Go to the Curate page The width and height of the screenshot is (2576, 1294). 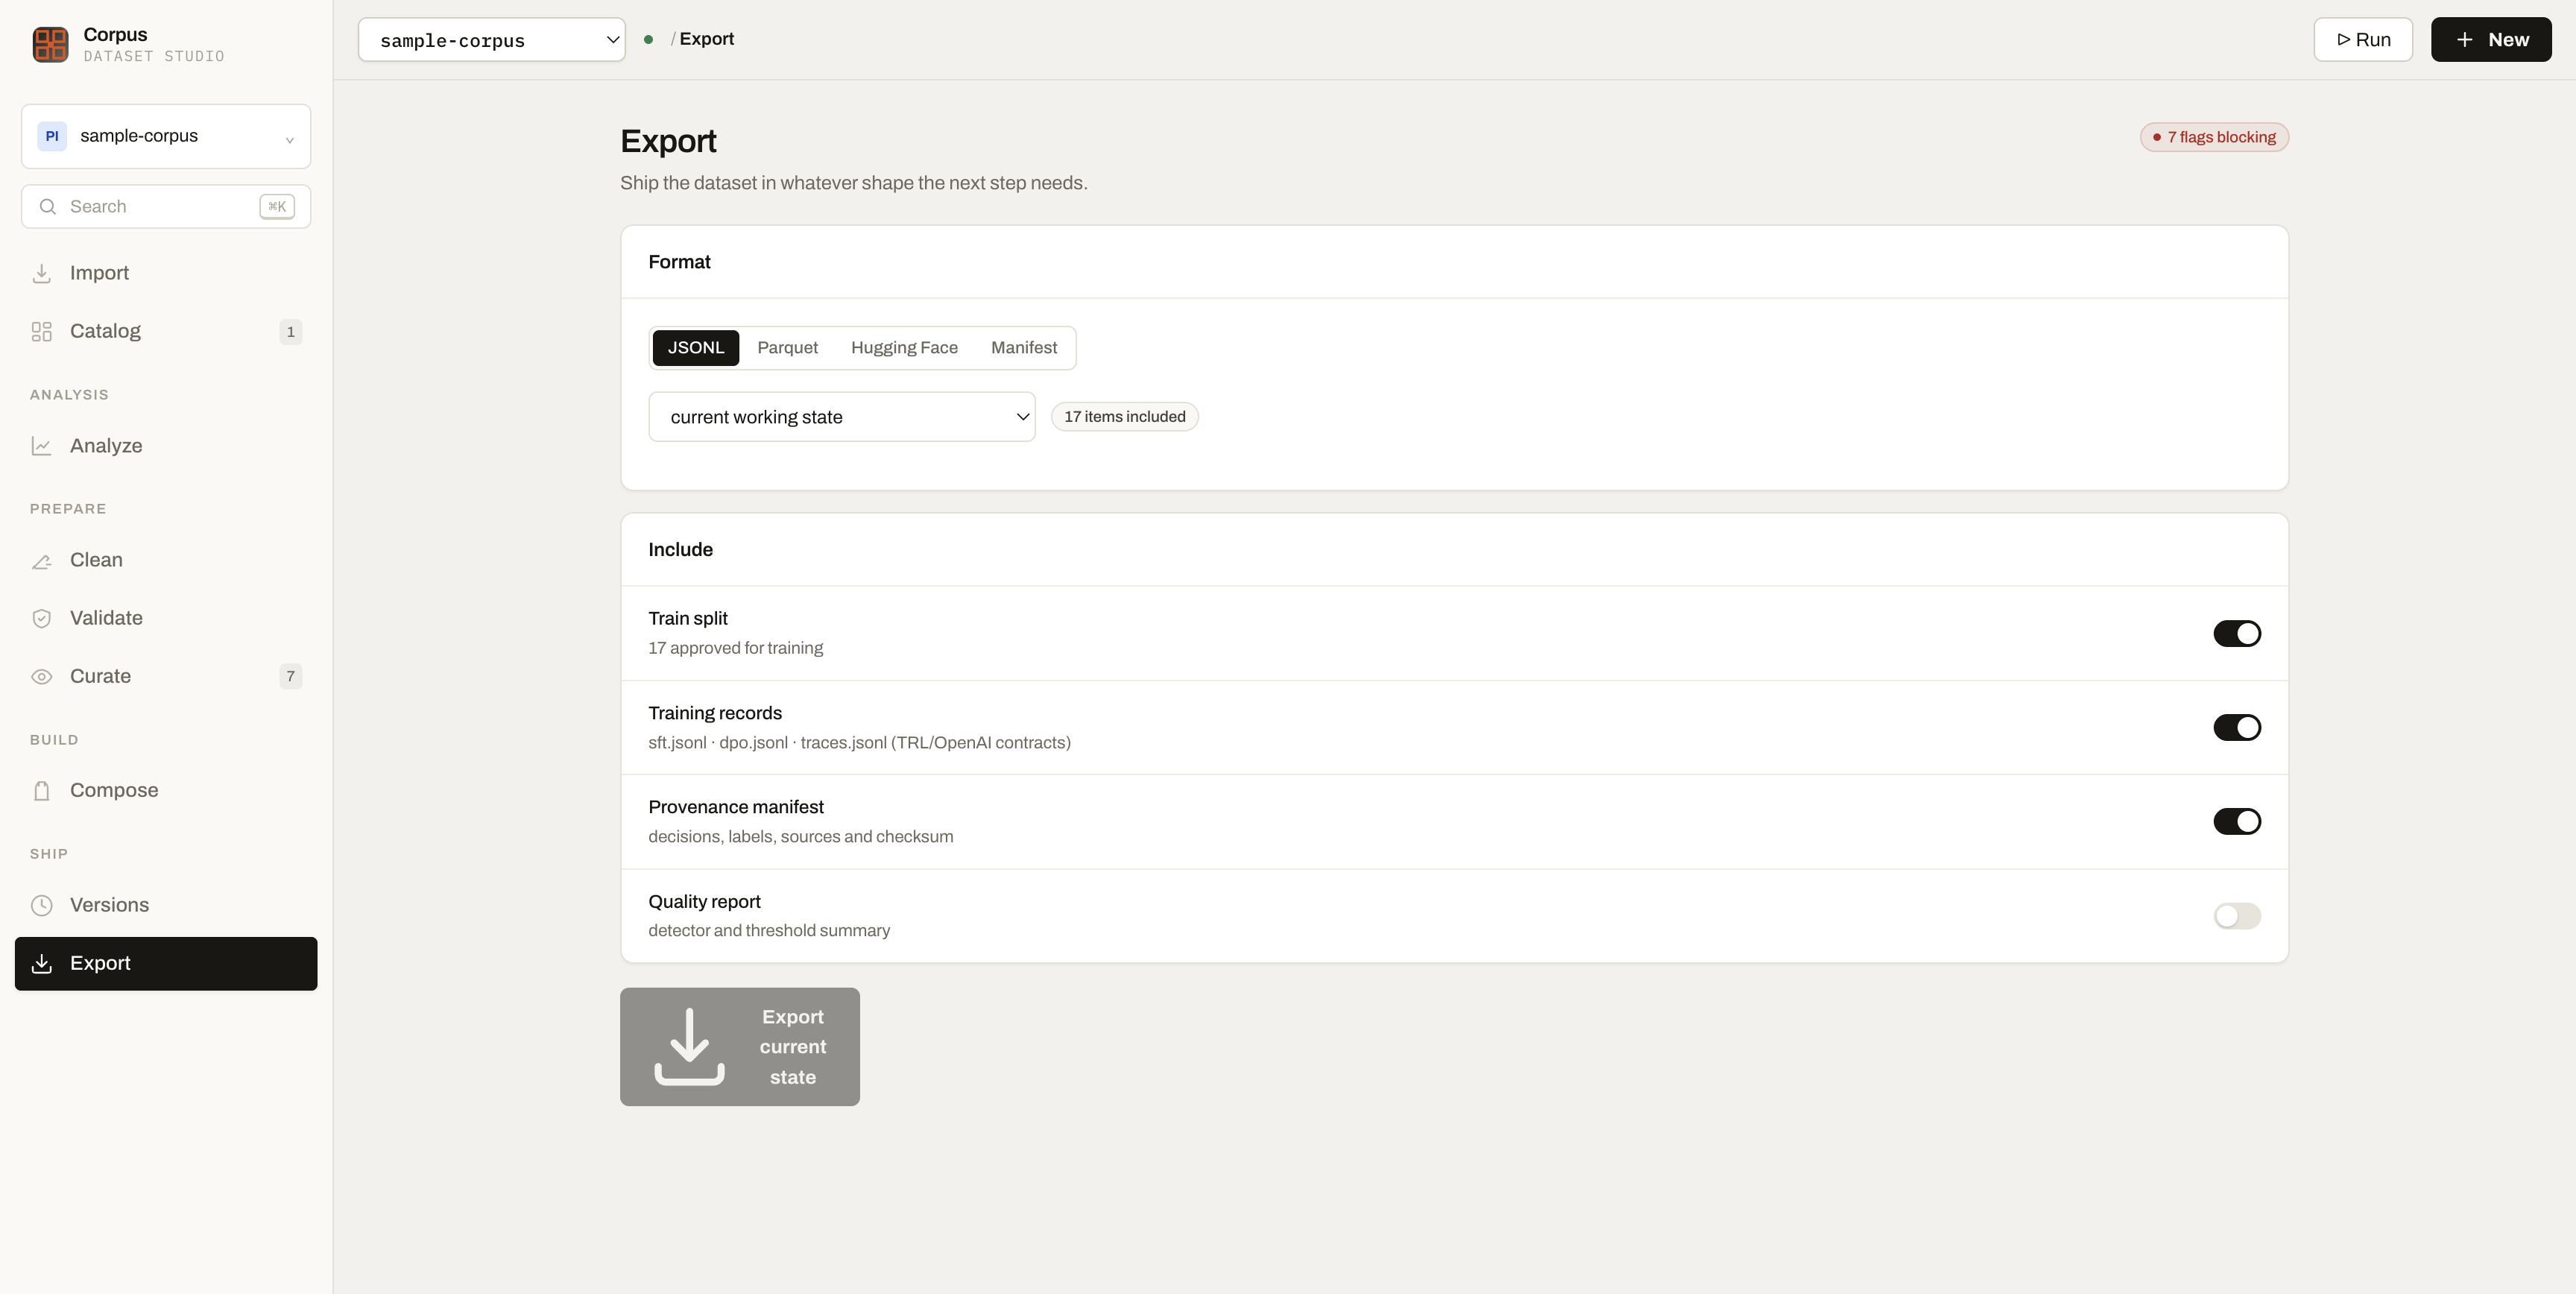coord(166,676)
